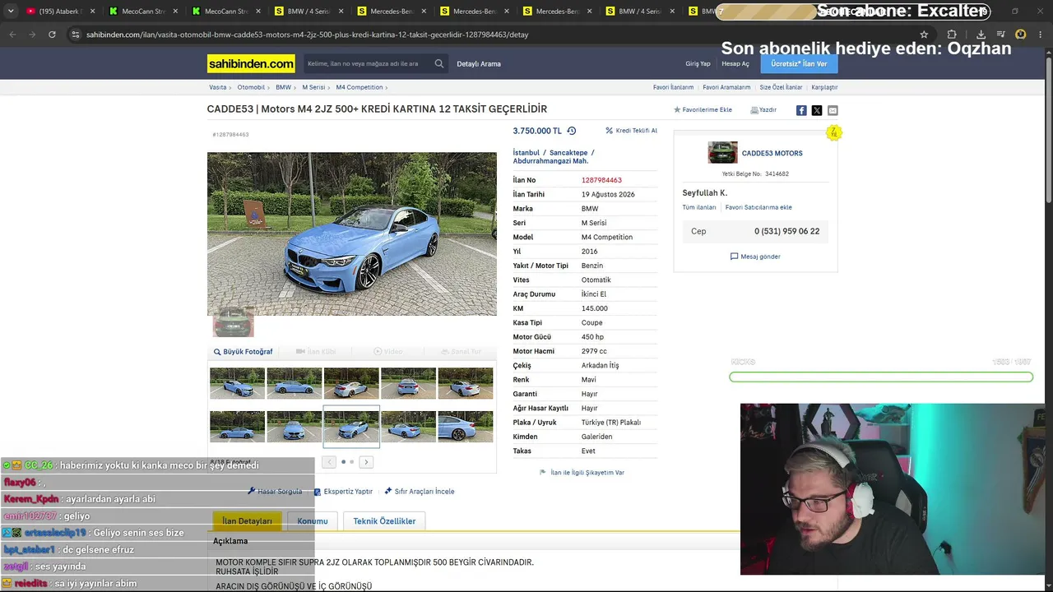Open the Sancaktepe district link
1053x592 pixels.
coord(568,153)
